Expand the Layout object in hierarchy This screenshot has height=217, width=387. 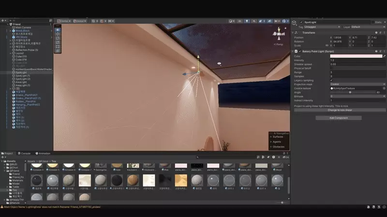(10, 53)
